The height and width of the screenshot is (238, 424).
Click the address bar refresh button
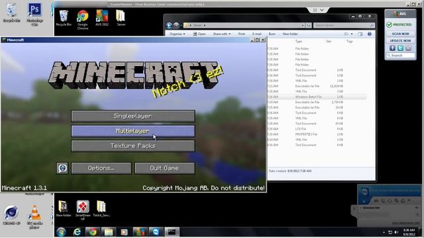[x=308, y=25]
